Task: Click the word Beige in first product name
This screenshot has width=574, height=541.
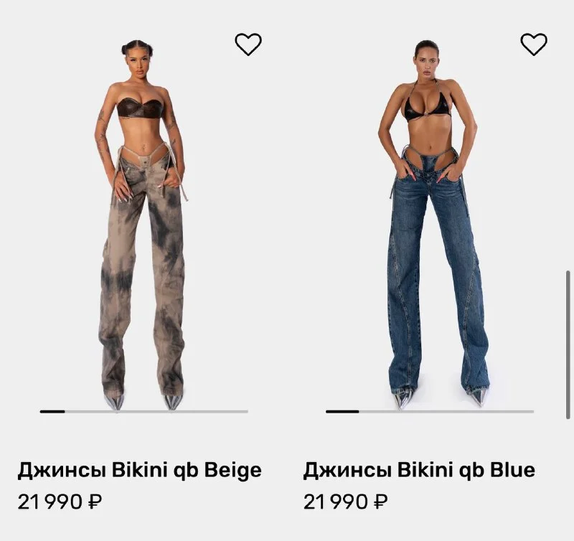Action: click(x=232, y=471)
